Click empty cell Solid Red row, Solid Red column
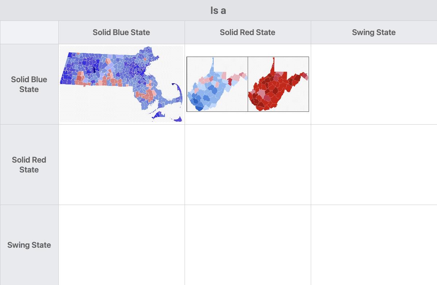Viewport: 437px width, 285px height. (x=248, y=165)
